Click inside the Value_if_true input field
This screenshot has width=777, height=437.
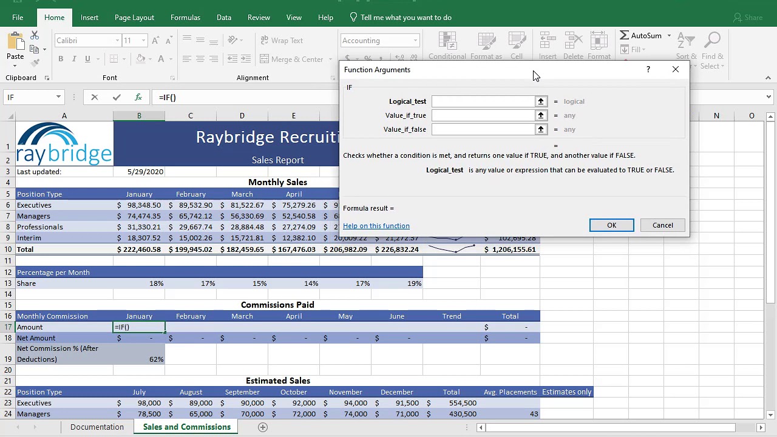pos(483,115)
